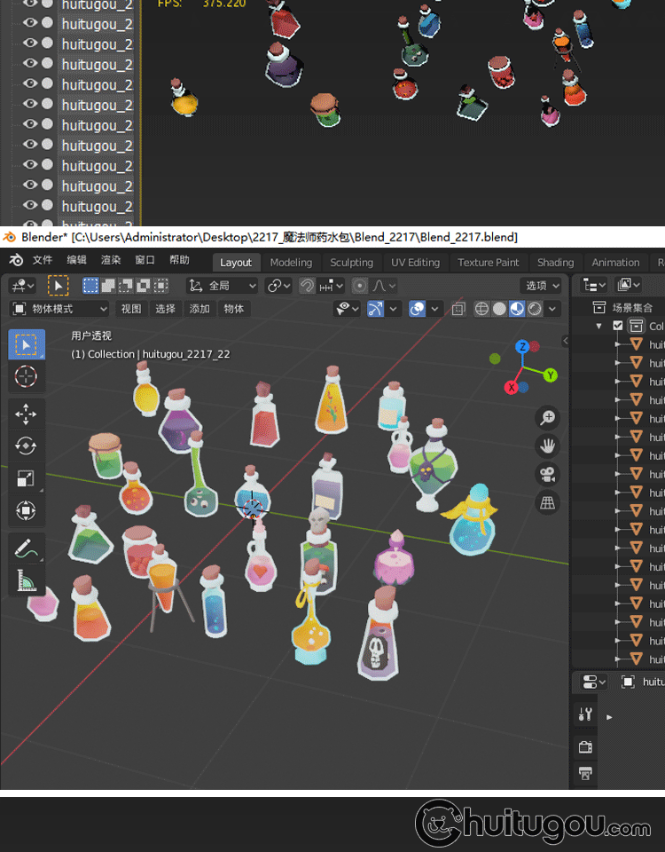Select the Rotate tool
Image resolution: width=665 pixels, height=852 pixels.
click(x=27, y=446)
